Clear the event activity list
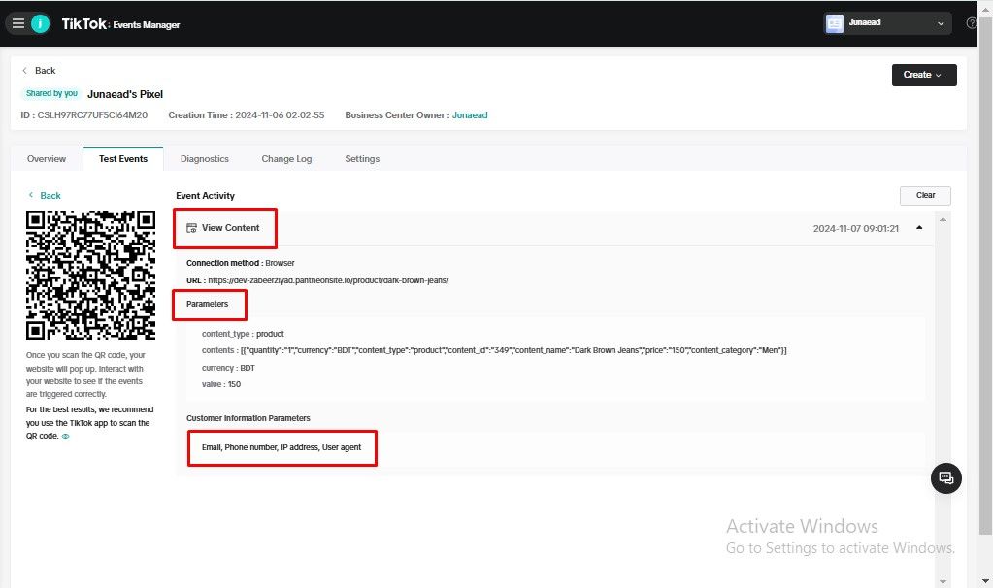The height and width of the screenshot is (588, 993). (x=925, y=196)
